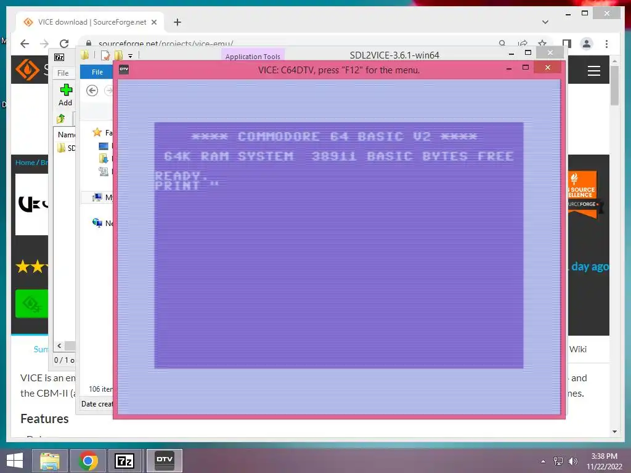The width and height of the screenshot is (631, 473).
Task: Click the Chrome back arrow
Action: point(25,44)
